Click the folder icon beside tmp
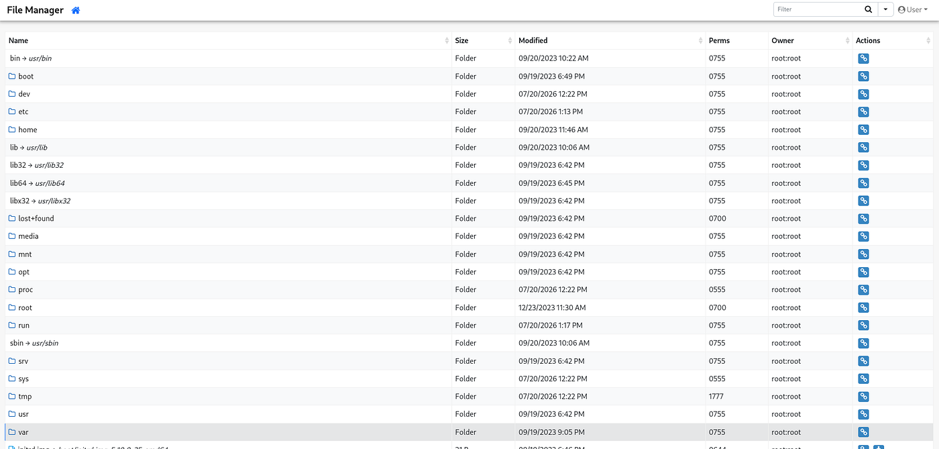Screen dimensions: 939x449 [x=12, y=396]
